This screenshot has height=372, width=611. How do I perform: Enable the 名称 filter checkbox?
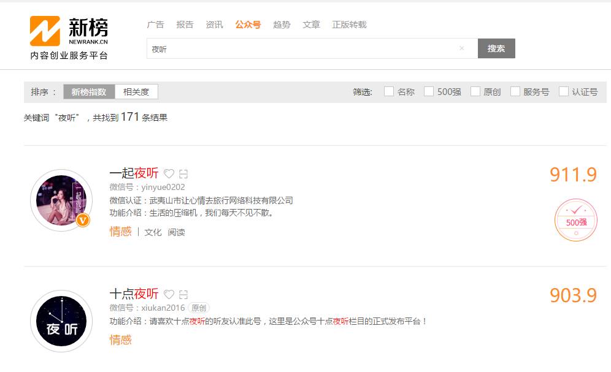coord(389,91)
